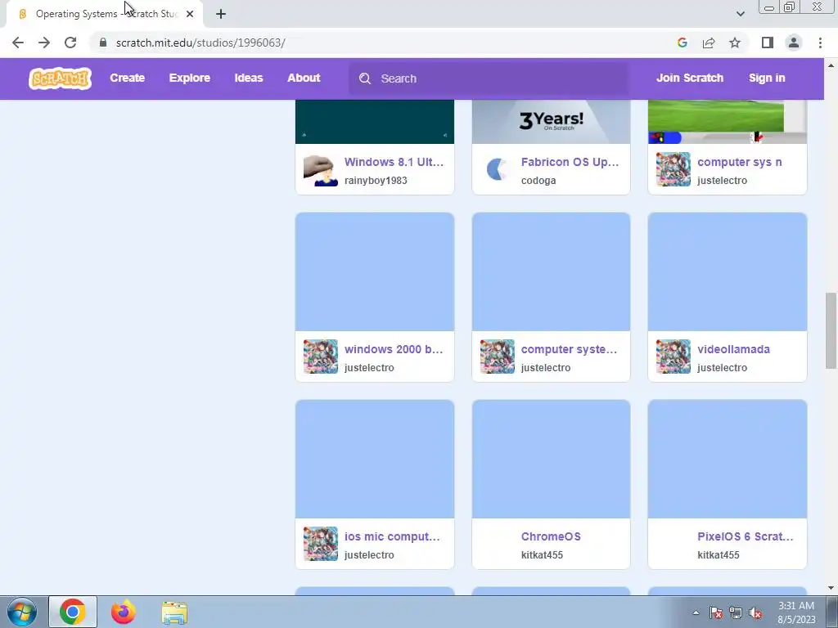
Task: Open avatar beside videollamada project
Action: [x=674, y=357]
